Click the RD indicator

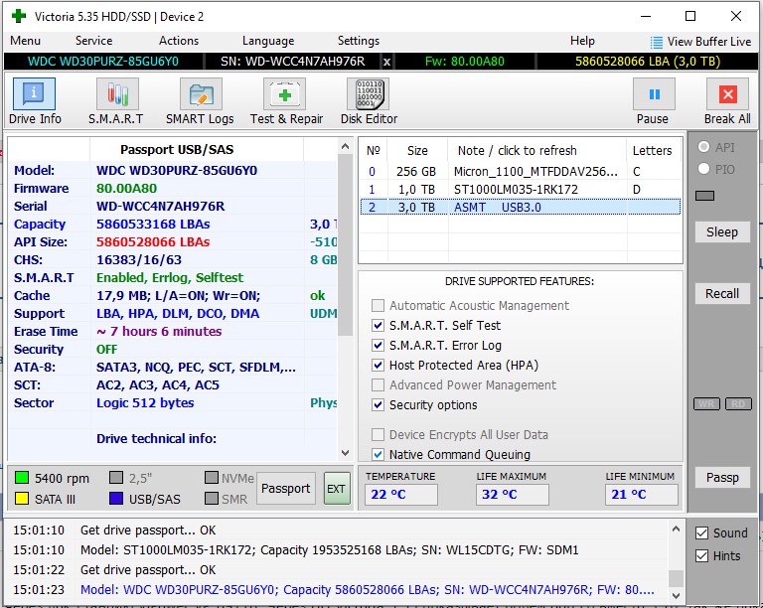coord(738,403)
